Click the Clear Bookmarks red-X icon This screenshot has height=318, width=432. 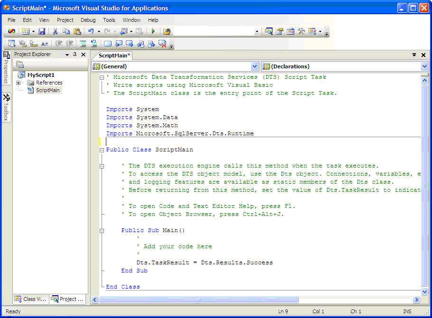(162, 44)
